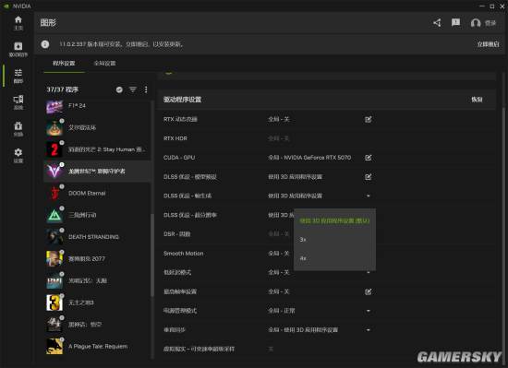Click the restart now link in the update banner
Screen dimensions: 508x368
pos(488,44)
